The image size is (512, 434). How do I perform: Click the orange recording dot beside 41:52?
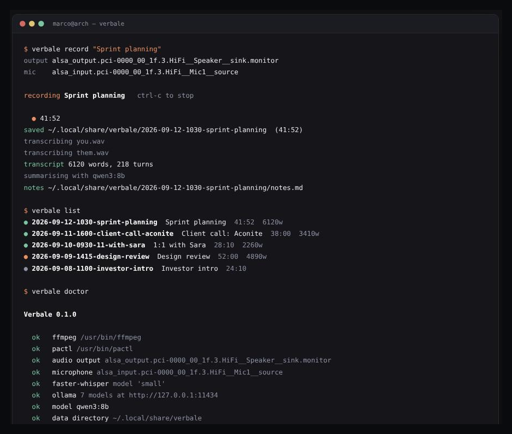point(33,119)
